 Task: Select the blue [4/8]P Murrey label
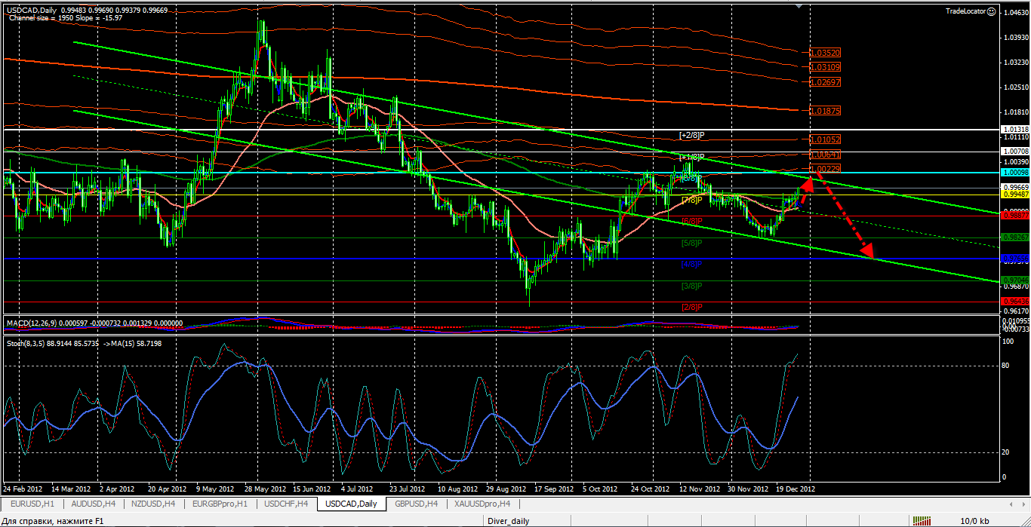point(691,264)
